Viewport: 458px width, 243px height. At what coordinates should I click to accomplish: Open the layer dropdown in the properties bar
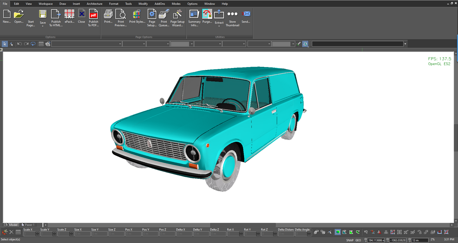coord(120,44)
